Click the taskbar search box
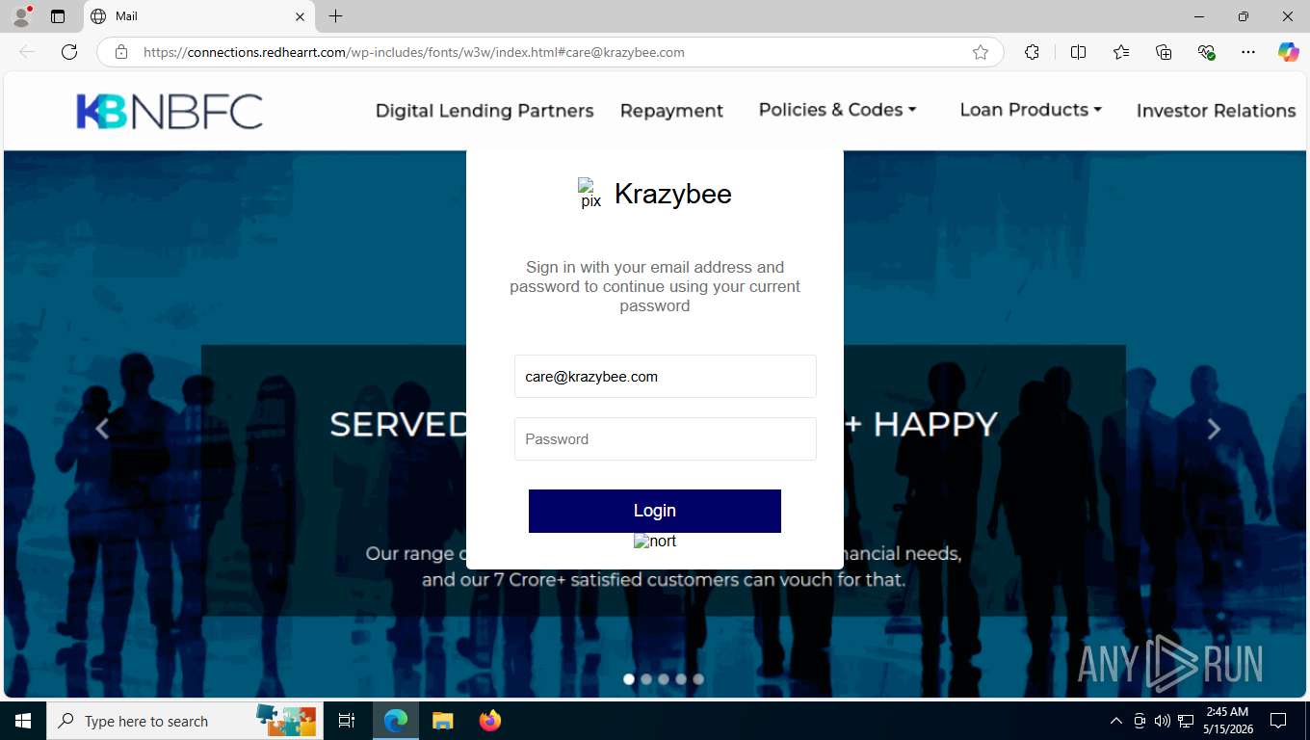The image size is (1310, 740). tap(185, 721)
